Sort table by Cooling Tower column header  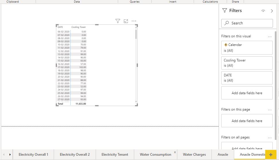(x=78, y=27)
